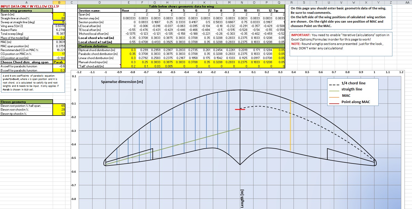Click the "Section name:" label cell

[x=100, y=10]
